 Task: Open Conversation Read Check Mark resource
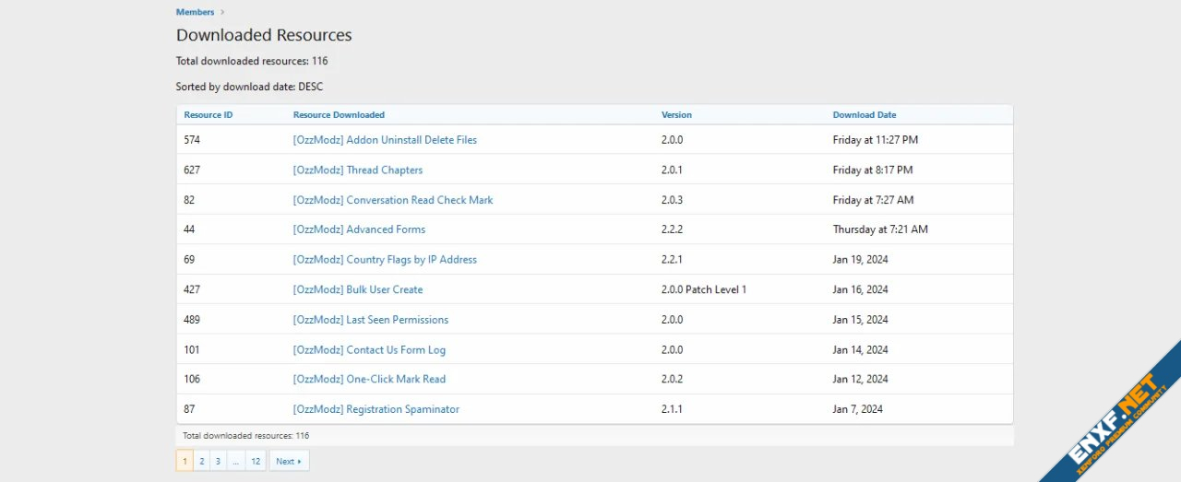coord(393,200)
